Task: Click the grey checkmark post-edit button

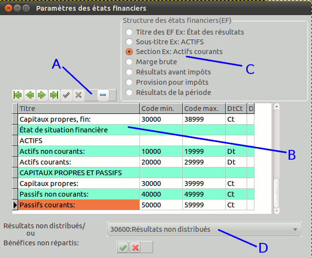Action: click(66, 95)
